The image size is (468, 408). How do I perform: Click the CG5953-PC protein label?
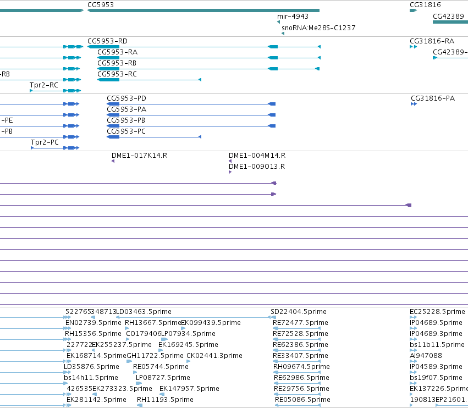tap(126, 131)
